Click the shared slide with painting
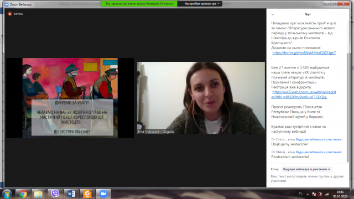The height and width of the screenshot is (199, 354). pyautogui.click(x=70, y=98)
